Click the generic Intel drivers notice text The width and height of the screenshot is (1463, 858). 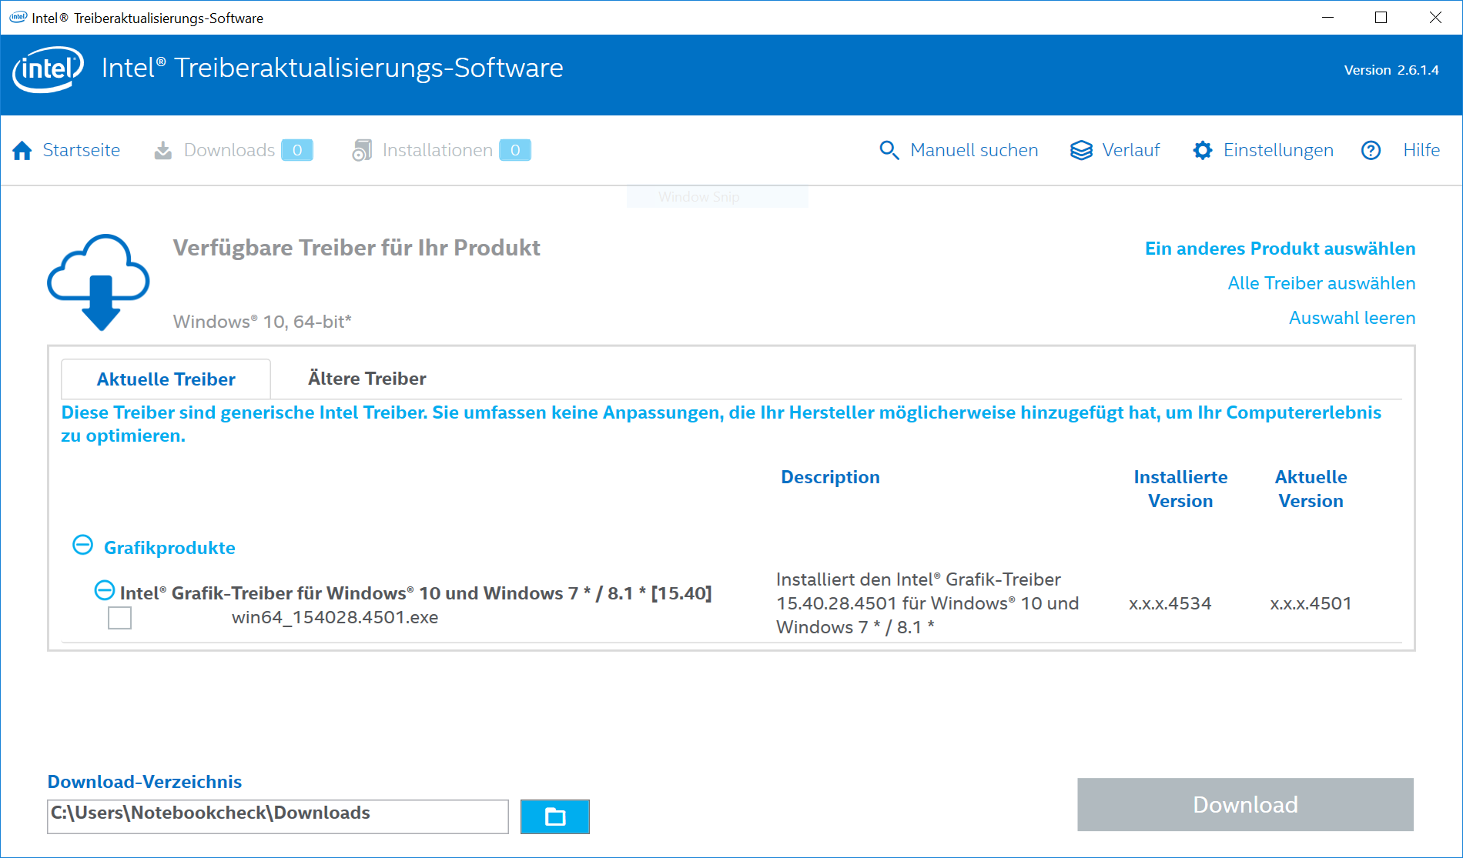[x=721, y=424]
